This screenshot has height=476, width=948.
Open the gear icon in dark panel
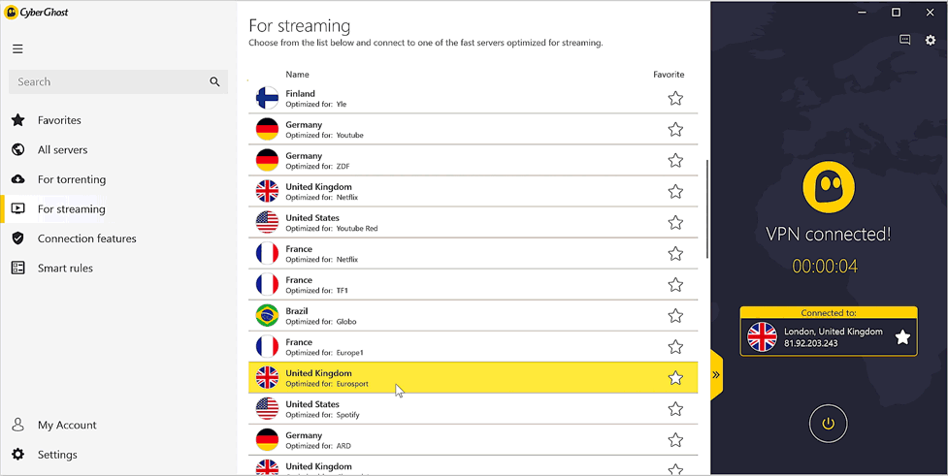[931, 40]
